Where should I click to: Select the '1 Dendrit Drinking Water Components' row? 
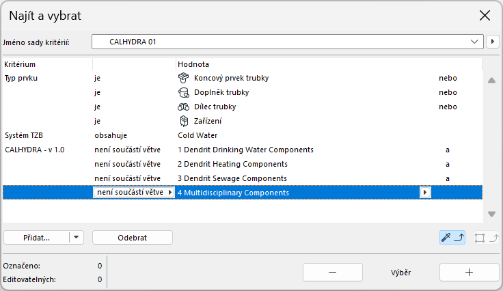(x=245, y=150)
